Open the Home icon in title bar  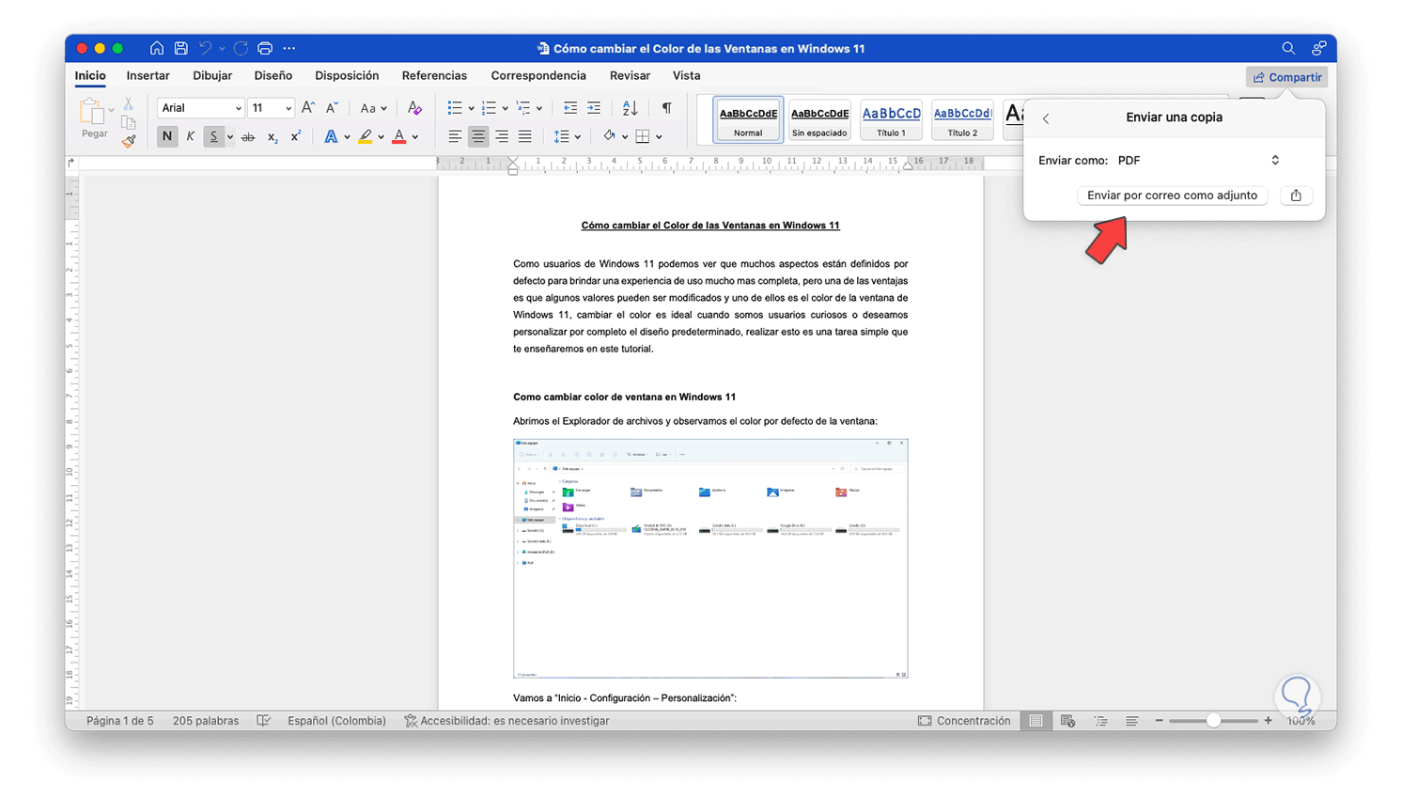[x=157, y=48]
